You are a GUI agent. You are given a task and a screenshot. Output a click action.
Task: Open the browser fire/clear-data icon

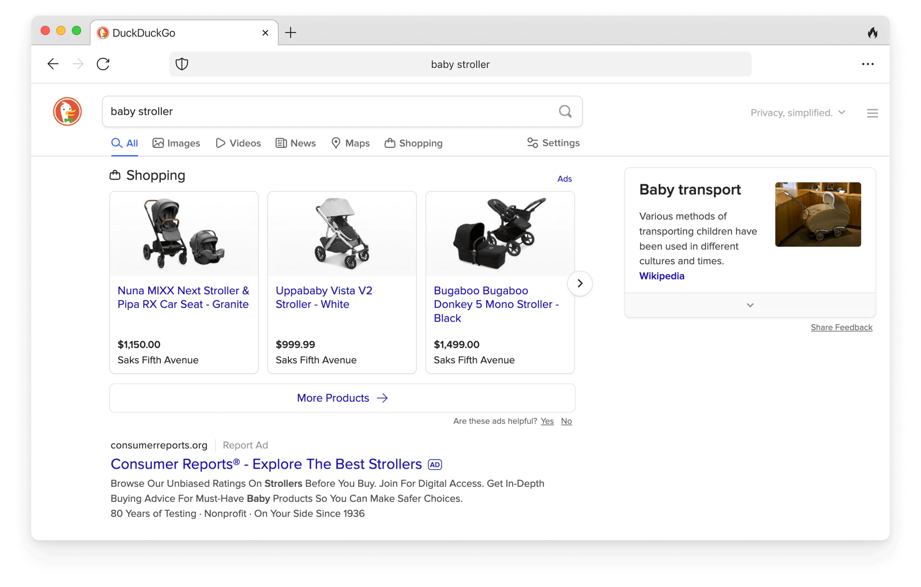pos(873,33)
